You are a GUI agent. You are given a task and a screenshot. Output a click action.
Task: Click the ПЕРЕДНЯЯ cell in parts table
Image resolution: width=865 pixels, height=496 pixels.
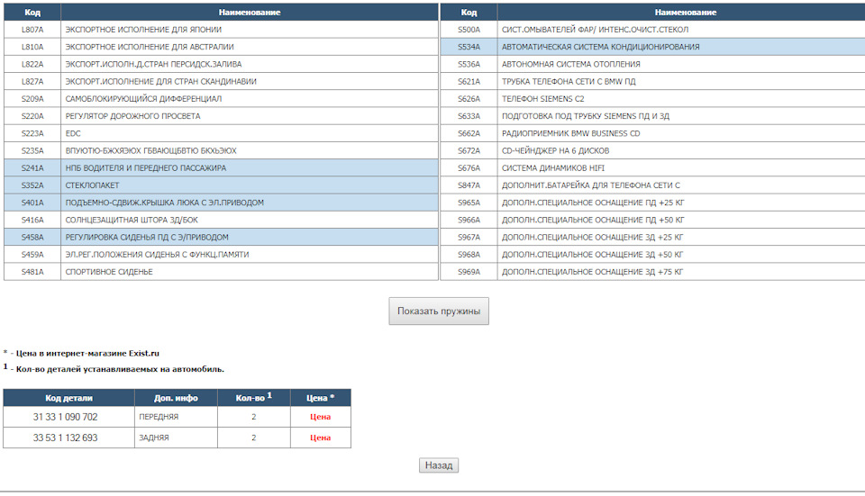pyautogui.click(x=176, y=417)
